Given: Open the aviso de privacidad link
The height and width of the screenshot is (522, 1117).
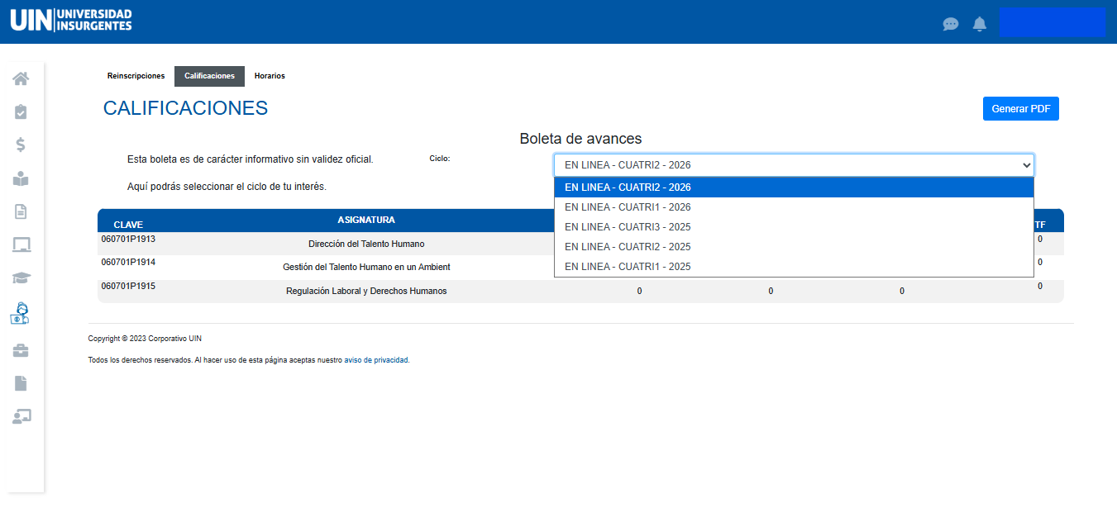Looking at the screenshot, I should 375,360.
